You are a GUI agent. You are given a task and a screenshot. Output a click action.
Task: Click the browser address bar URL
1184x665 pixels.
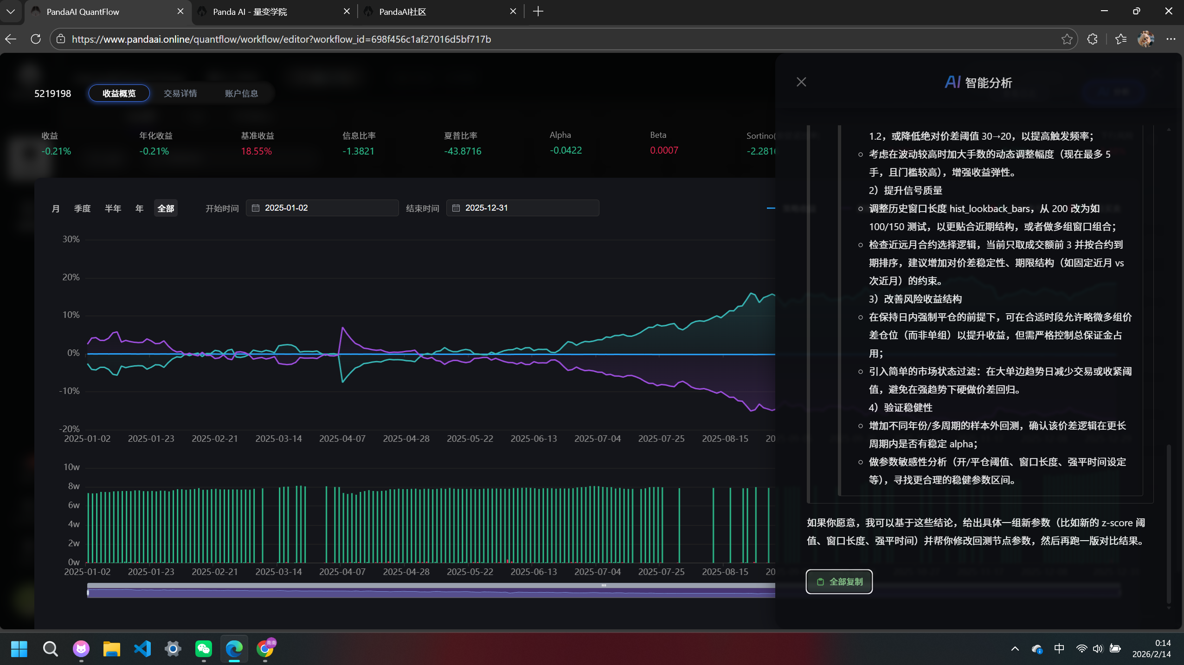(281, 39)
